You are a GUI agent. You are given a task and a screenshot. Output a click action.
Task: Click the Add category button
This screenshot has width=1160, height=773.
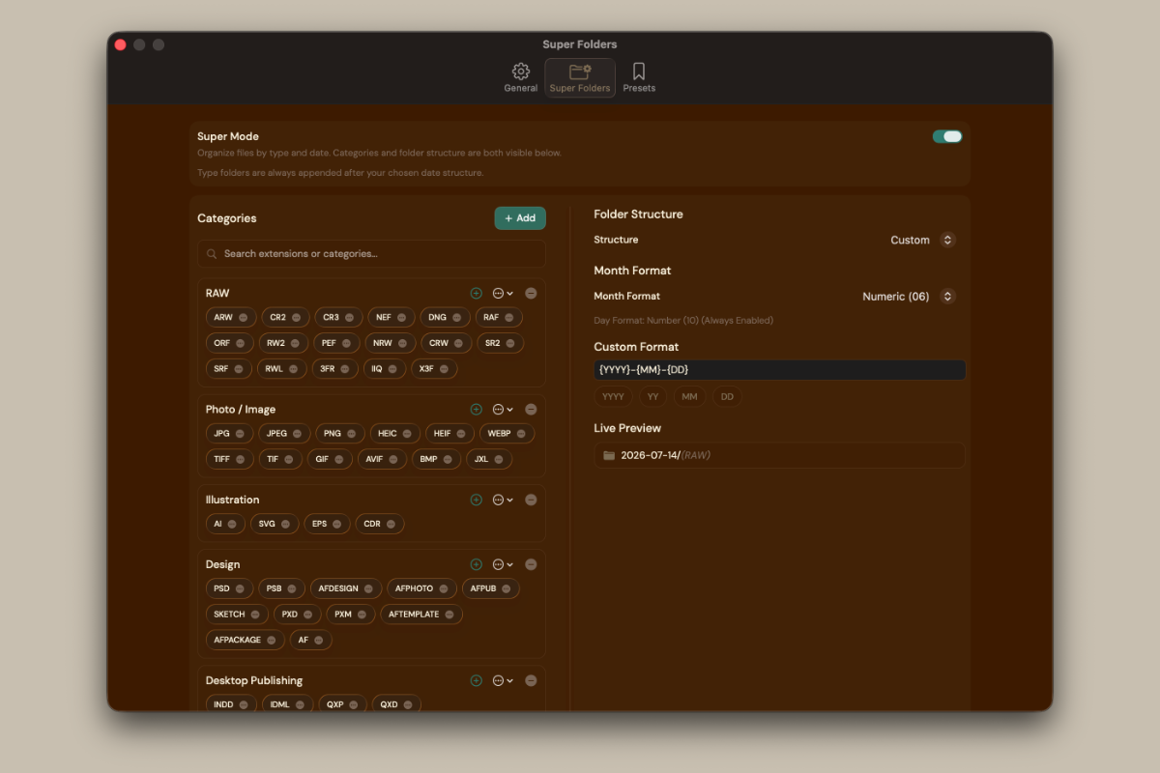tap(520, 218)
